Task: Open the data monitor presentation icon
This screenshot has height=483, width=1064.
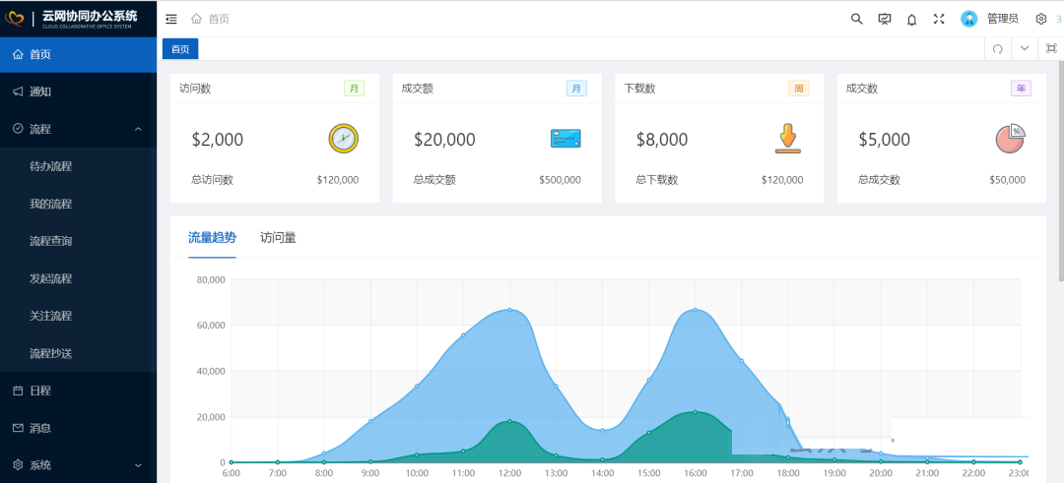Action: pyautogui.click(x=884, y=19)
